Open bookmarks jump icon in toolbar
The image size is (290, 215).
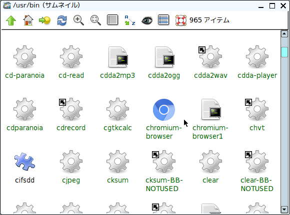coord(45,20)
